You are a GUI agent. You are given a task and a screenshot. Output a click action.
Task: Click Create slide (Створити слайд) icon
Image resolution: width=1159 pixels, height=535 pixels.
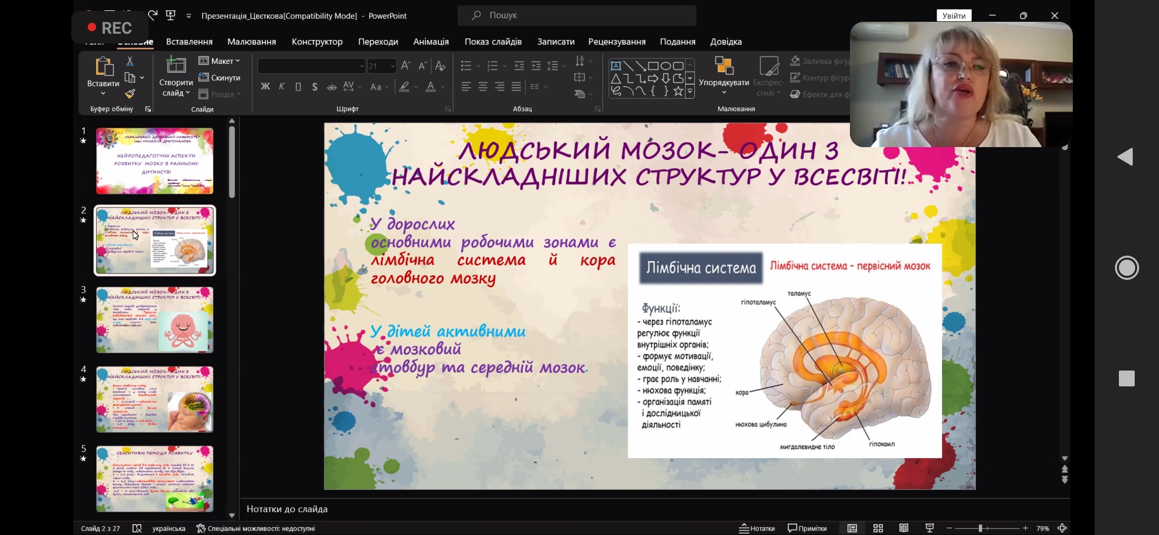click(175, 66)
